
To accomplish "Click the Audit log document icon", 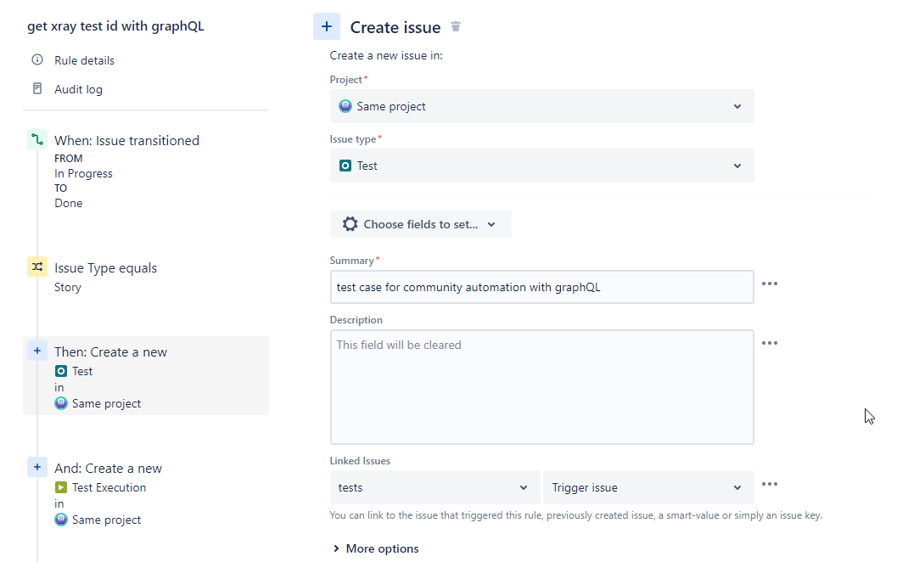I will tap(37, 89).
